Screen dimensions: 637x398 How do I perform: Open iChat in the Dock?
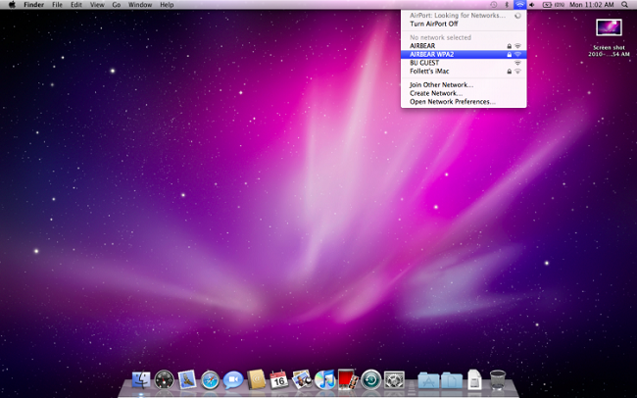pyautogui.click(x=233, y=380)
